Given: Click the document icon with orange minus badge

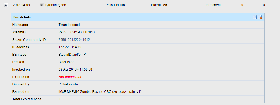Looking at the screenshot, I should 260,17.
